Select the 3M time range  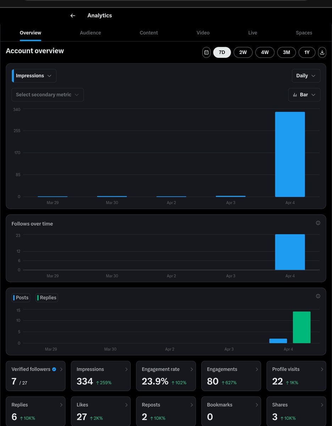tap(286, 52)
